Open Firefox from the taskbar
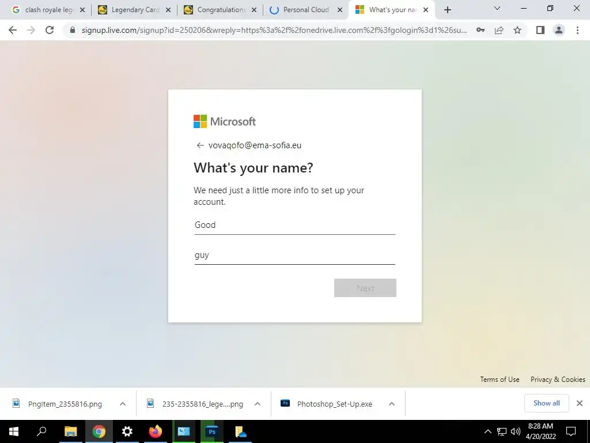The width and height of the screenshot is (590, 443). tap(156, 431)
